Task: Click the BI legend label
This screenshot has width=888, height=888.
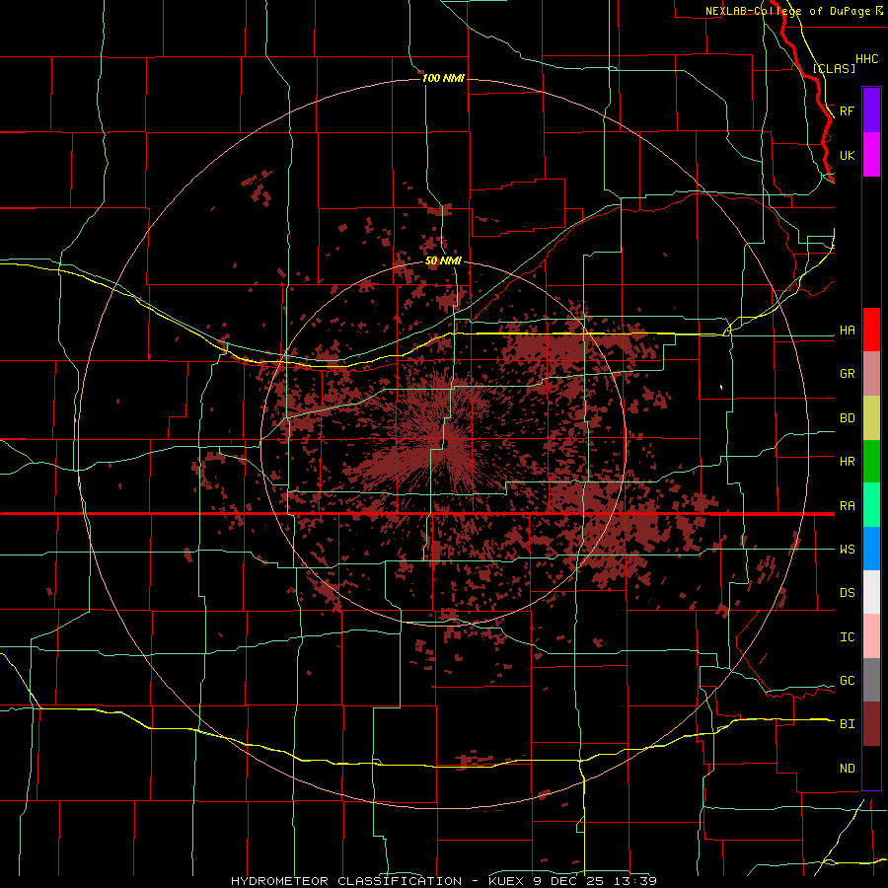Action: coord(848,724)
